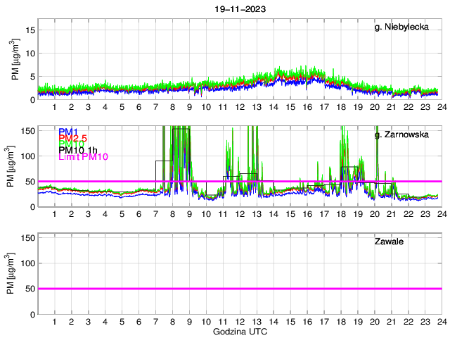Image resolution: width=450 pixels, height=338 pixels.
Task: Click hour 24 tick on the top plot
Action: coord(442,107)
